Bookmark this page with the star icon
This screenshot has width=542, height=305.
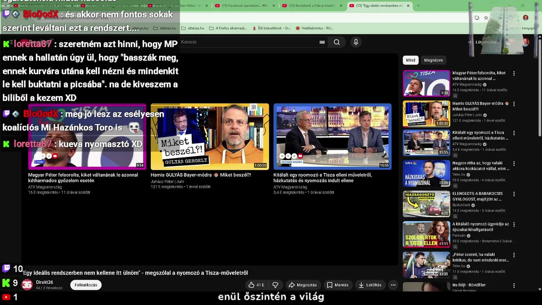pyautogui.click(x=486, y=18)
